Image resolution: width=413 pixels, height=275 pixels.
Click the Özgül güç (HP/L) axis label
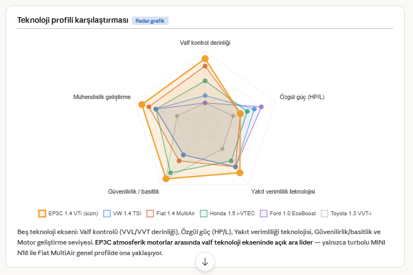pos(302,97)
